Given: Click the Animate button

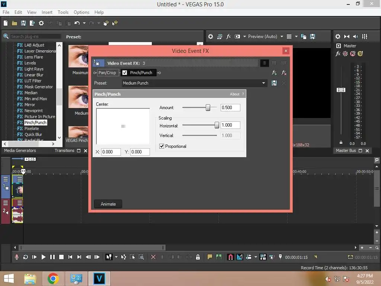Looking at the screenshot, I should 108,204.
